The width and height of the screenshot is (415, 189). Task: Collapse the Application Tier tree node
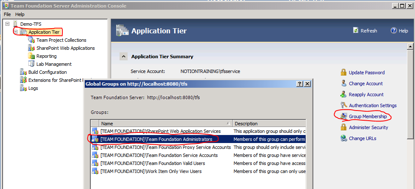click(x=16, y=32)
